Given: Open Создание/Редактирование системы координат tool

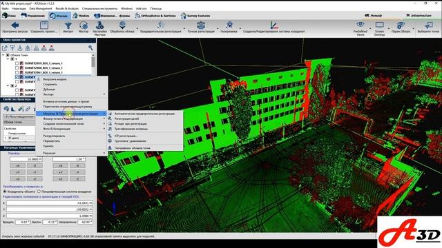Looking at the screenshot, I should click(x=273, y=25).
